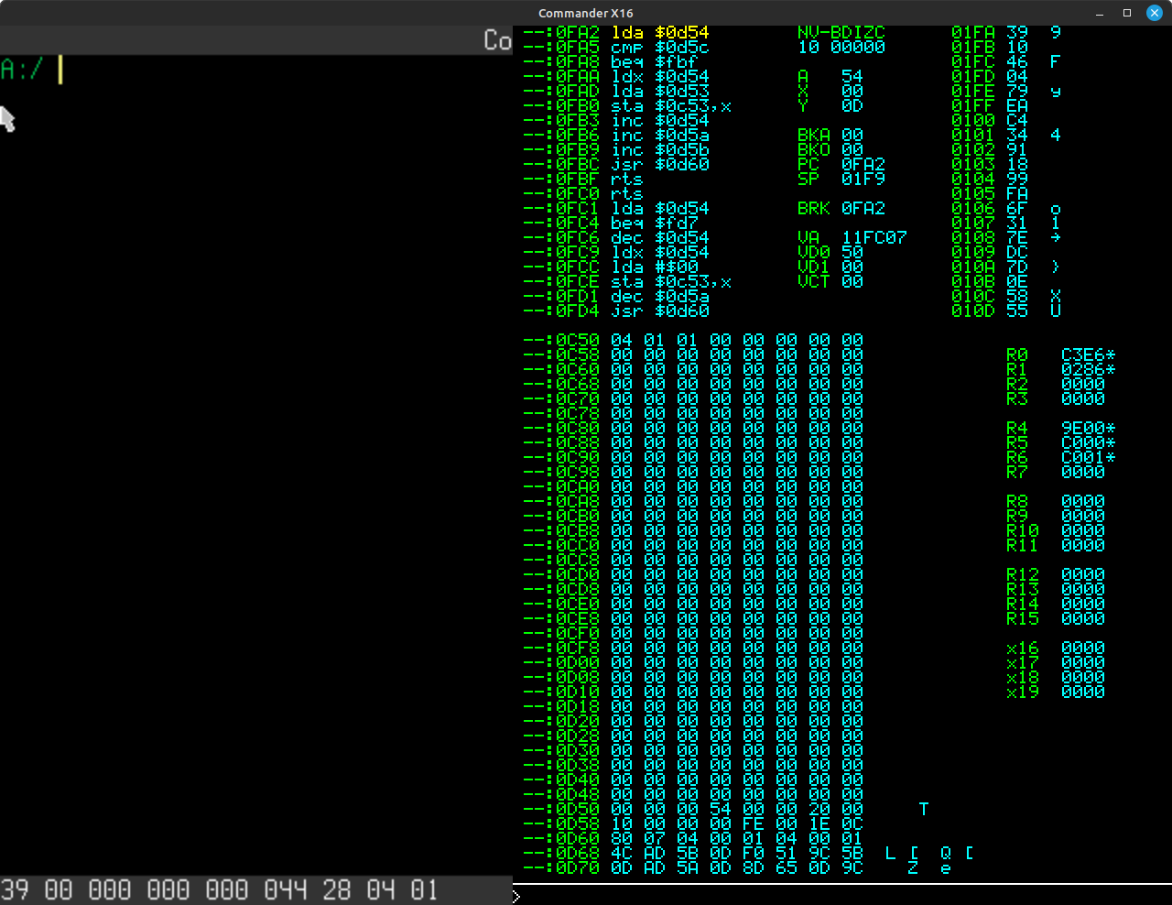Click stack entry 0100 C4

click(990, 121)
